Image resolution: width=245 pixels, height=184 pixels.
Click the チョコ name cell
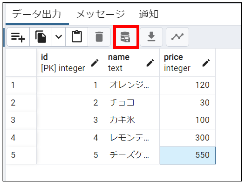click(x=131, y=103)
